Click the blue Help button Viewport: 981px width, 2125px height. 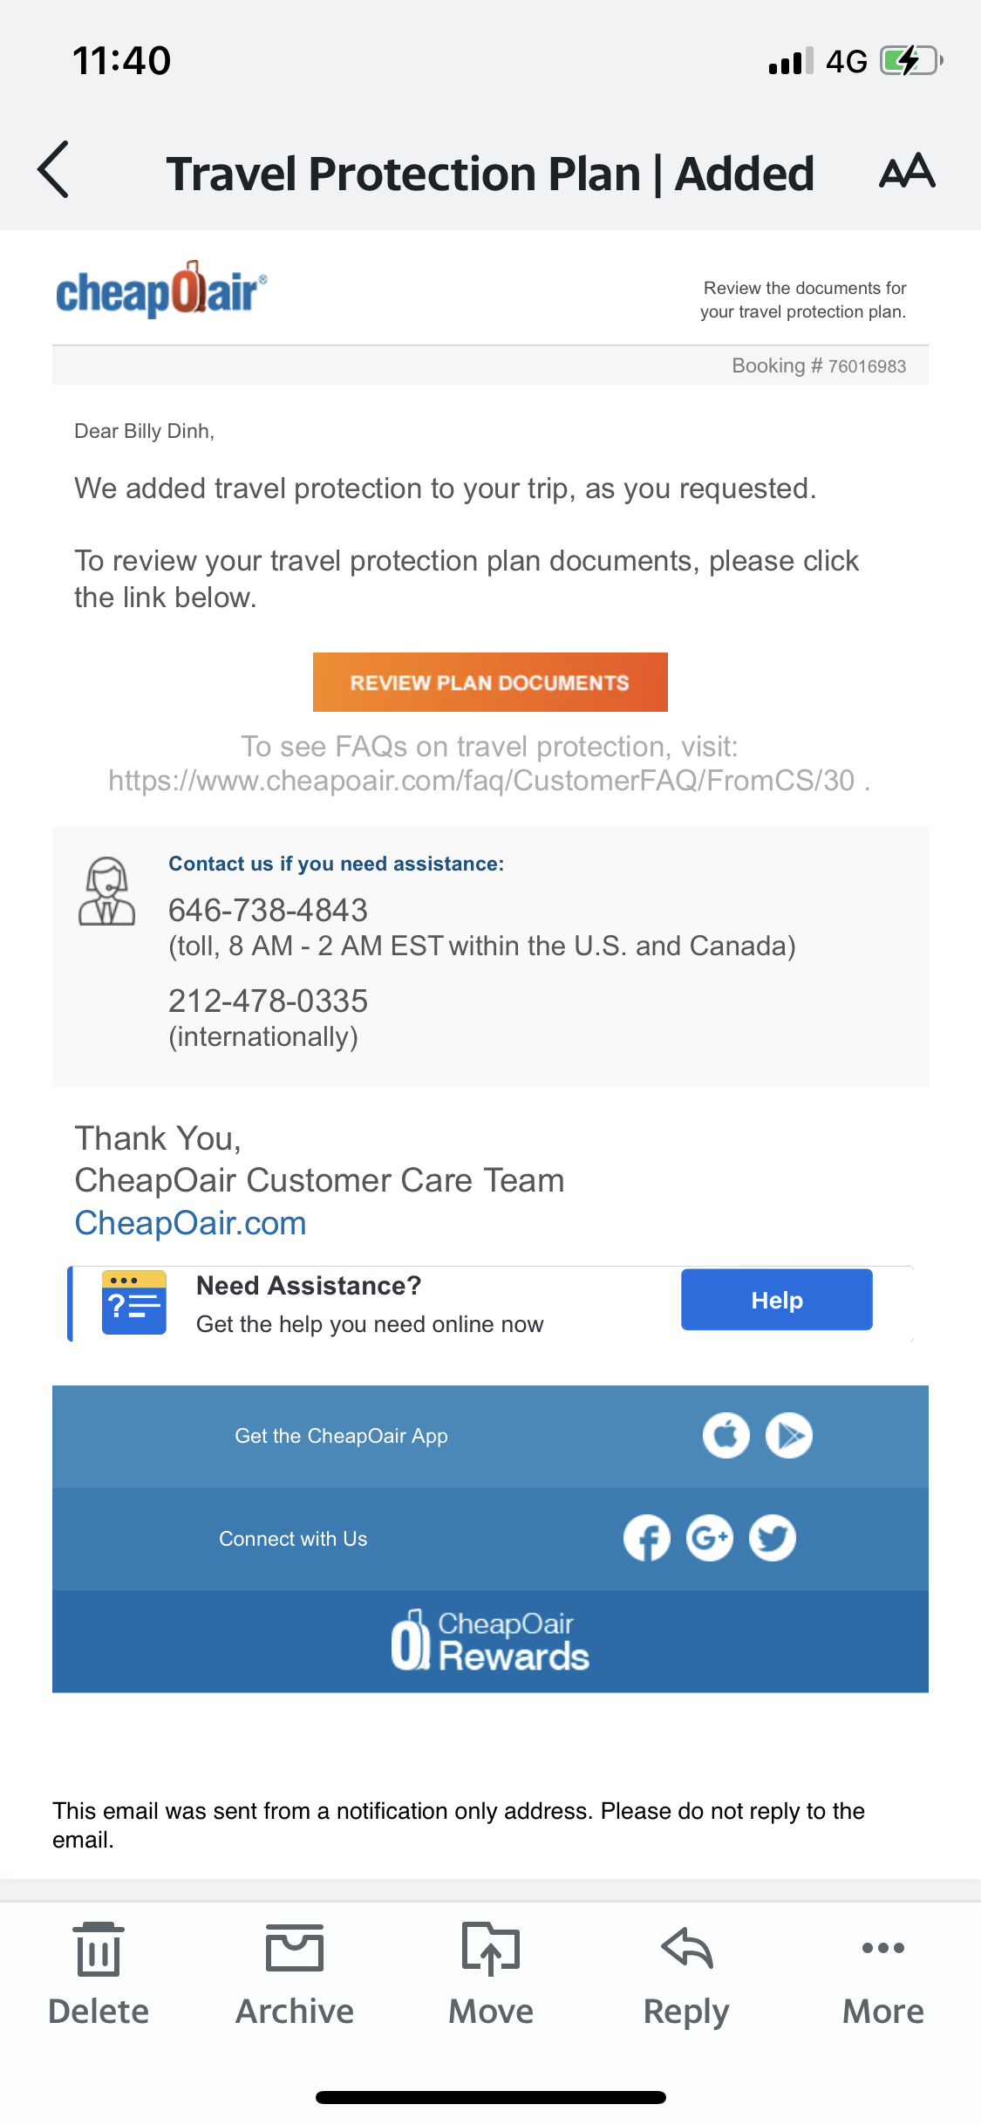click(776, 1300)
